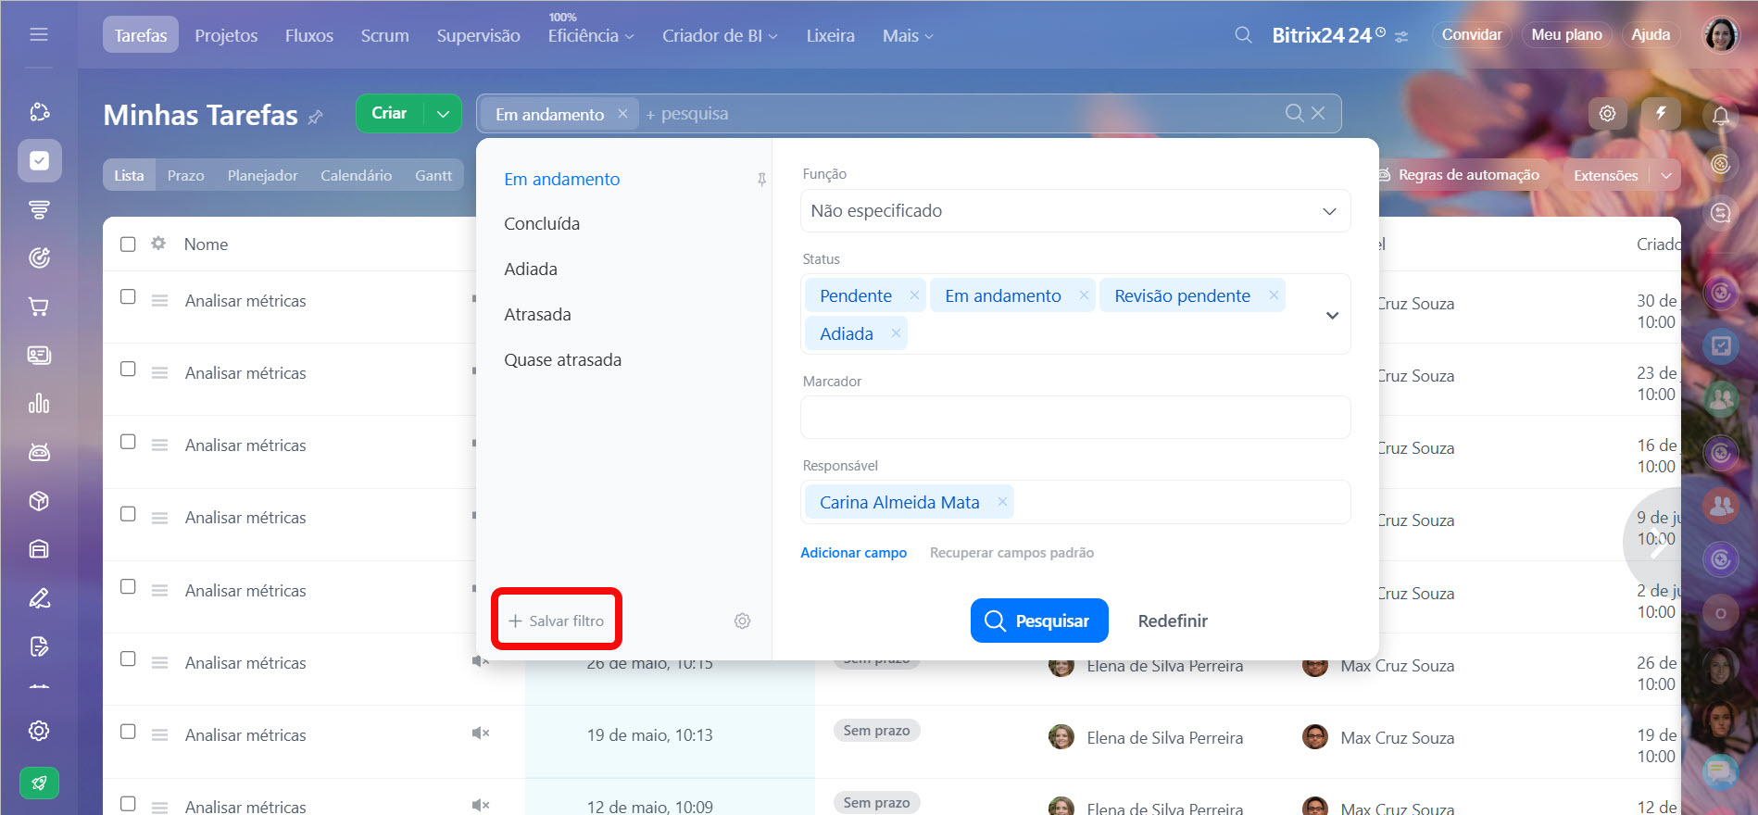Check the 19 de maio task checkbox

(128, 732)
